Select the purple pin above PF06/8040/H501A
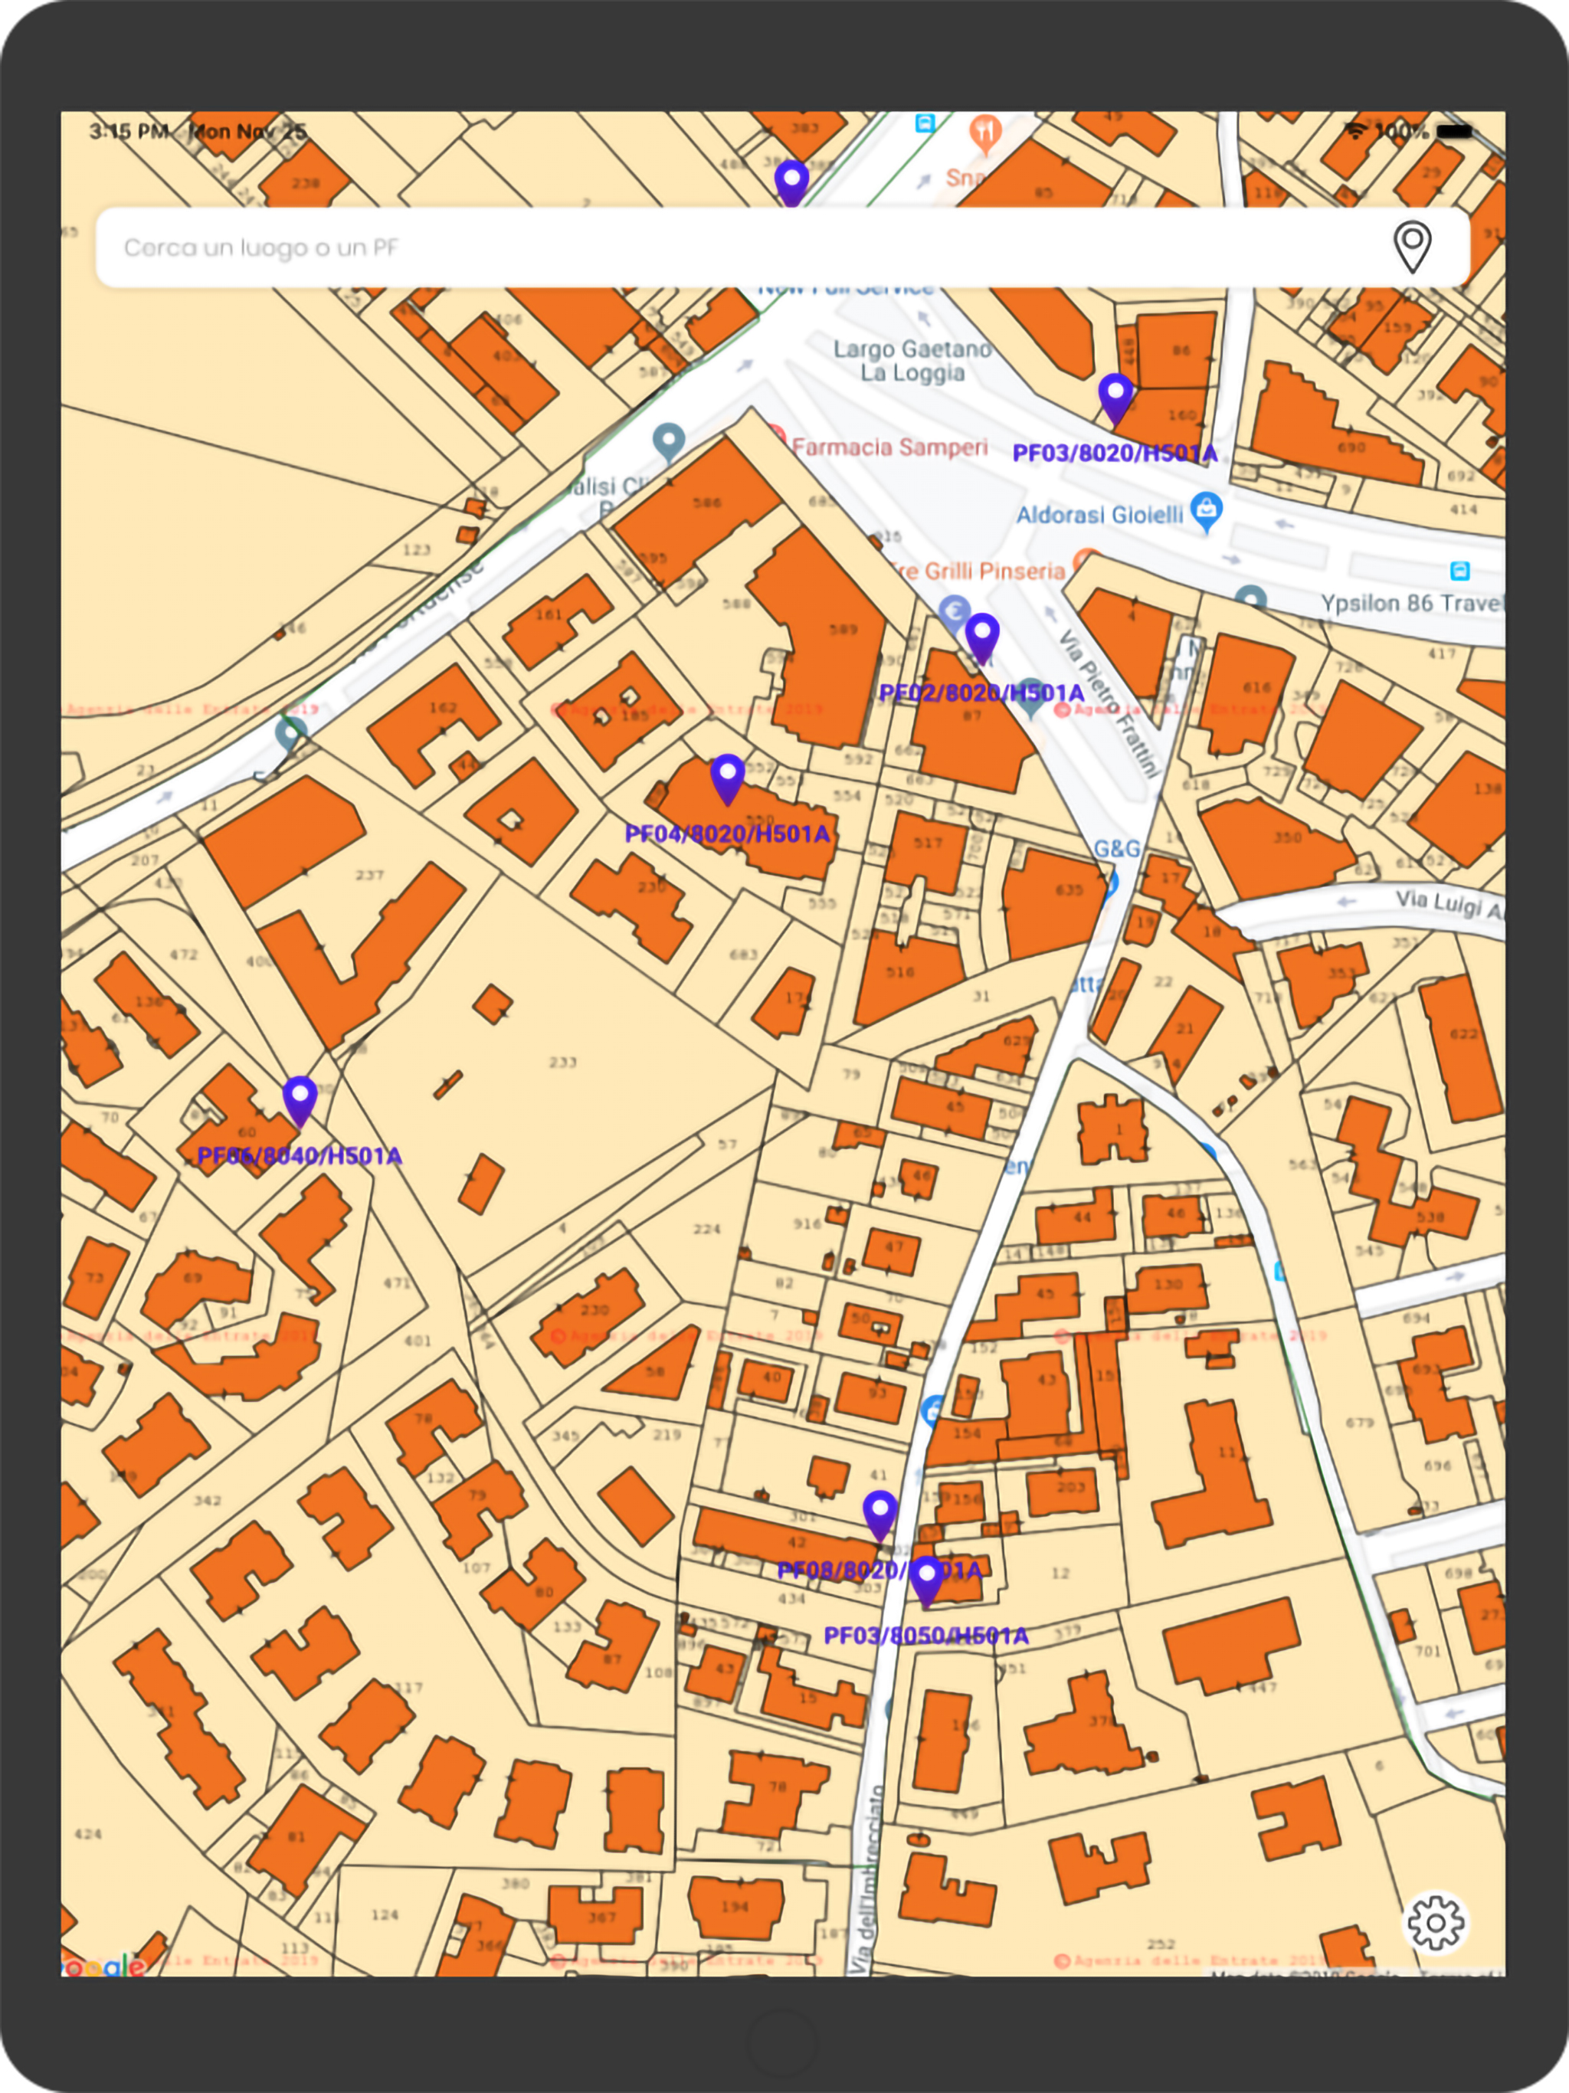 tap(300, 1102)
